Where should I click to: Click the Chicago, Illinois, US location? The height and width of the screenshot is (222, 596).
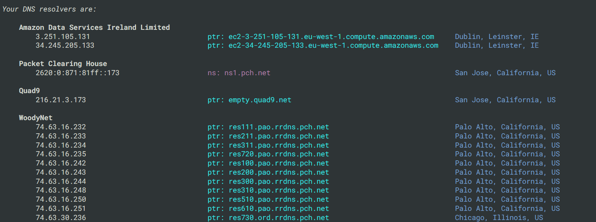tap(499, 218)
